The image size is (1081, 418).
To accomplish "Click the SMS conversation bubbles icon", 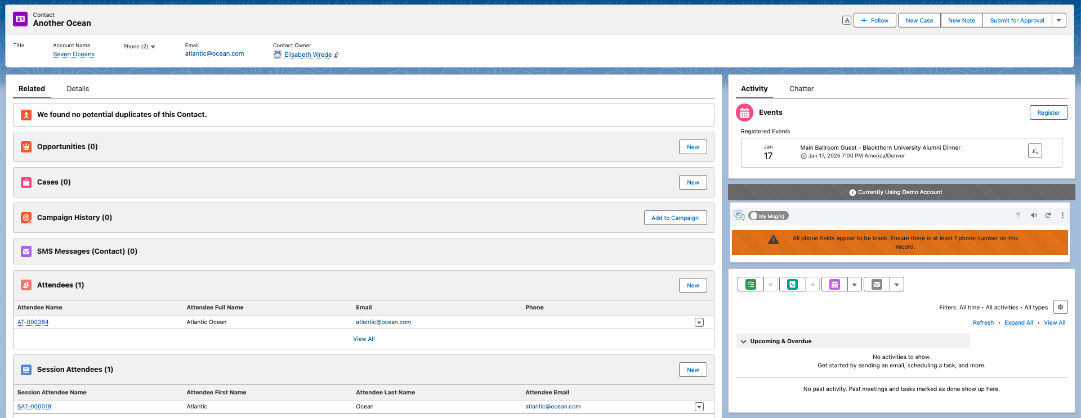I will click(739, 215).
